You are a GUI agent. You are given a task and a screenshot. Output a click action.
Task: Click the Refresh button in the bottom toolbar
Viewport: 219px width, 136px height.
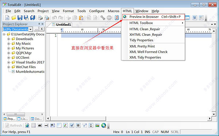pyautogui.click(x=14, y=125)
